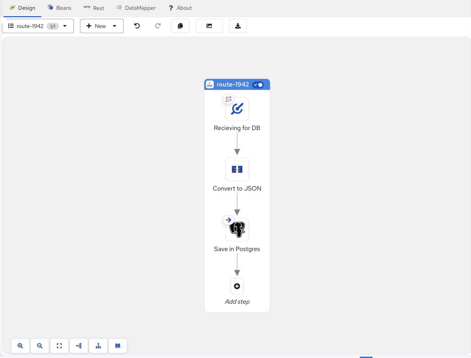471x358 pixels.
Task: Switch to vertical layout
Action: click(98, 346)
